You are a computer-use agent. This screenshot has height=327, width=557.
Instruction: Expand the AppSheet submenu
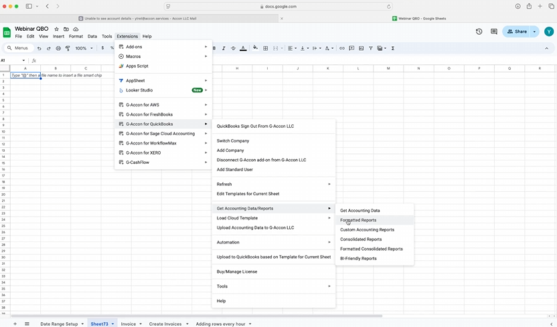tap(163, 80)
